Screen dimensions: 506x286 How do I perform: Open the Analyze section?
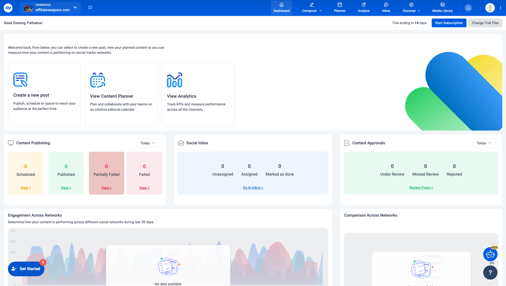(364, 8)
